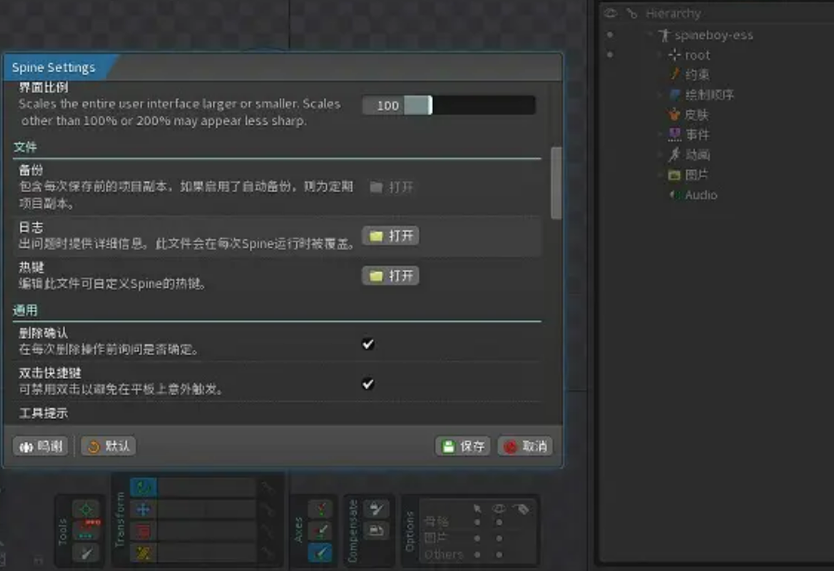Click the key icon beside Shear field
Image resolution: width=834 pixels, height=571 pixels.
click(x=267, y=553)
